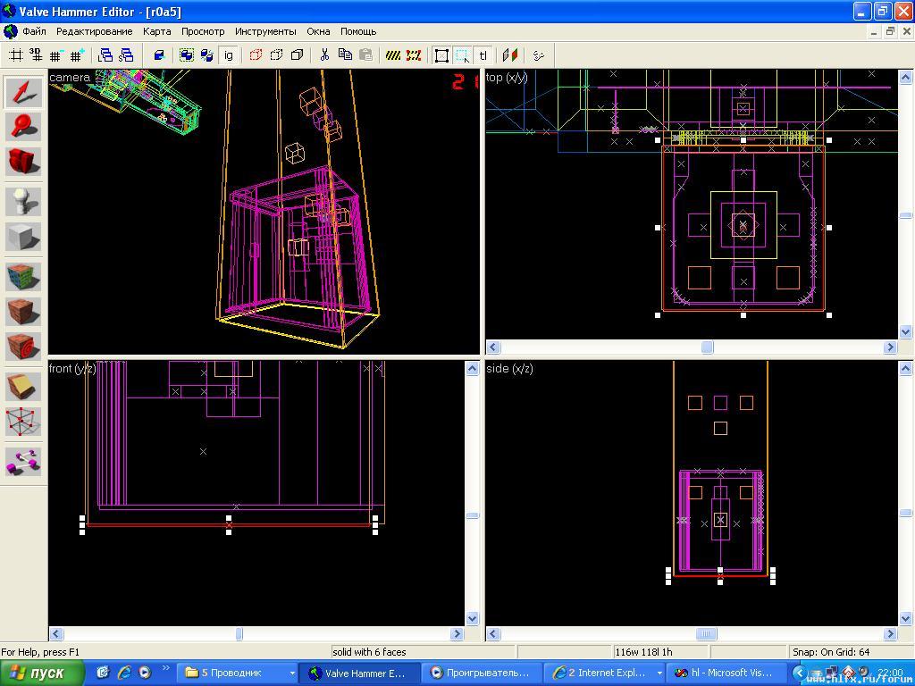Open the Инструменты menu
Viewport: 915px width, 686px height.
click(265, 31)
